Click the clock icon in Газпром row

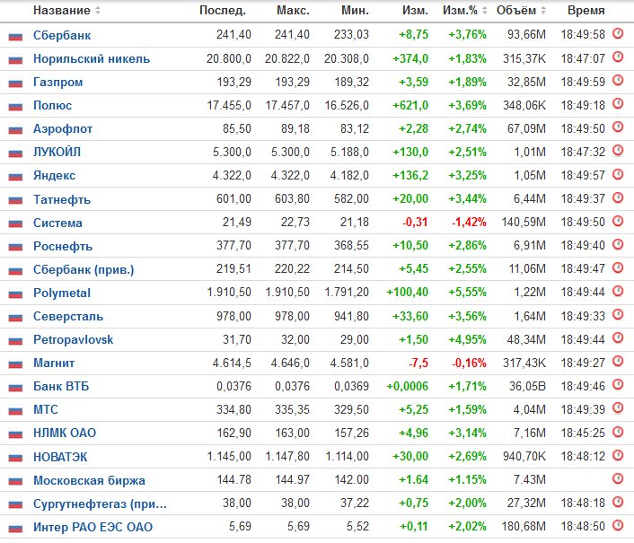pos(618,81)
